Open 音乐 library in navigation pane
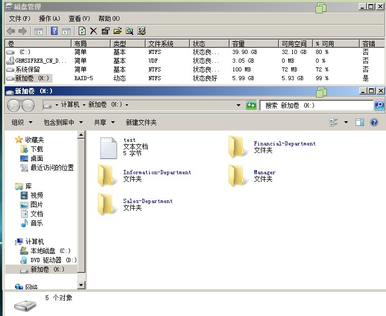The image size is (386, 316). pyautogui.click(x=31, y=223)
